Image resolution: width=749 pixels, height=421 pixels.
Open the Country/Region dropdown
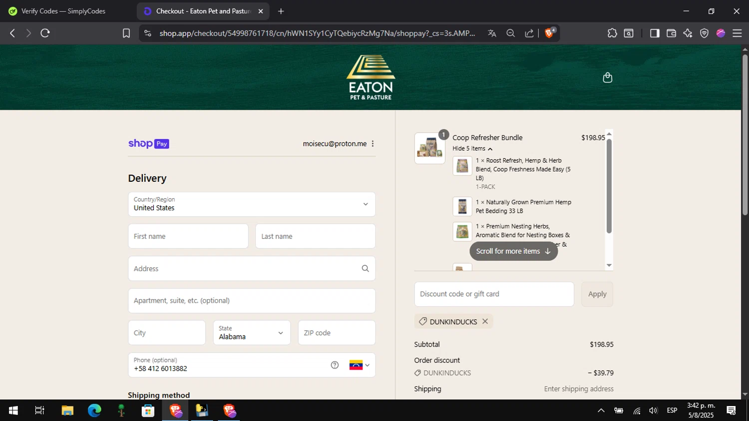coord(252,204)
